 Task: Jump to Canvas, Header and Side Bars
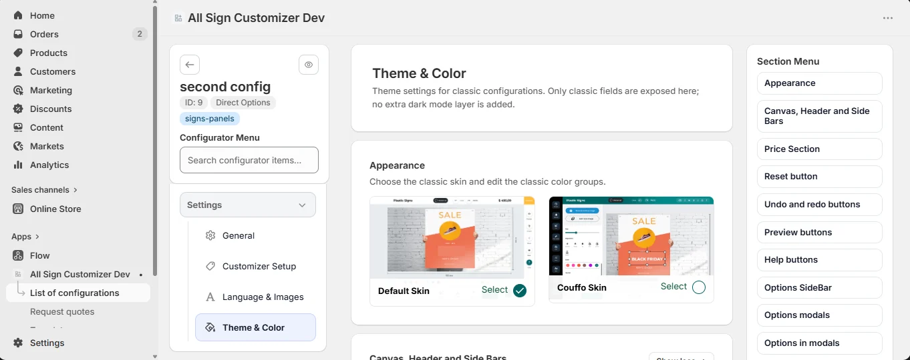819,116
